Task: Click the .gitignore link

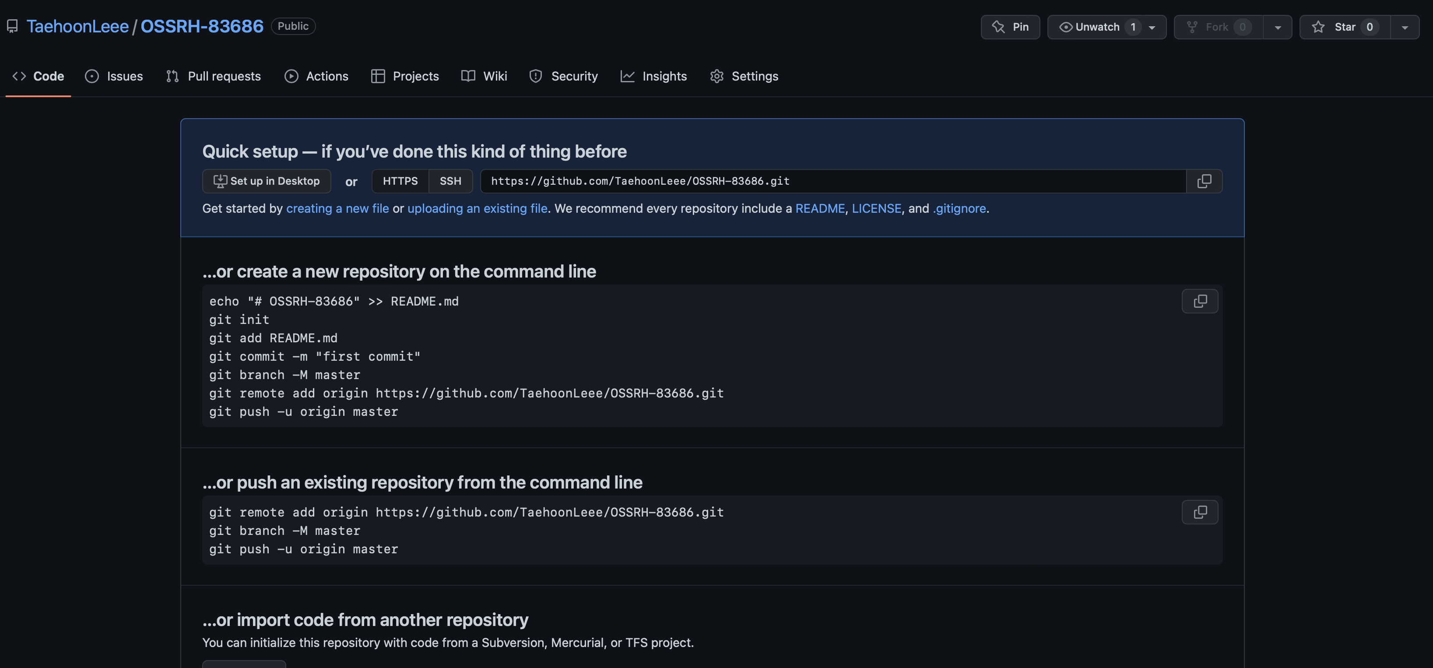Action: coord(959,208)
